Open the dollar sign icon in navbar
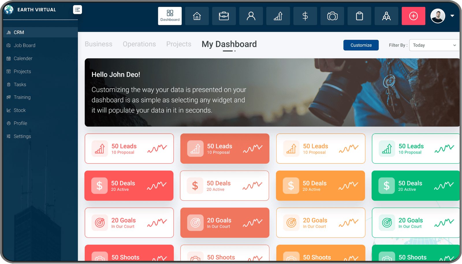The width and height of the screenshot is (462, 264). pyautogui.click(x=305, y=16)
